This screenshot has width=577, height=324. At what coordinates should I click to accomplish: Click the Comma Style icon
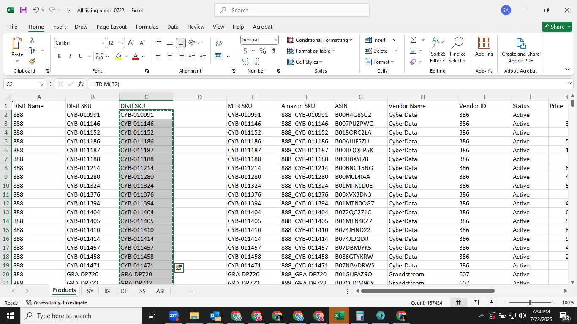(274, 51)
